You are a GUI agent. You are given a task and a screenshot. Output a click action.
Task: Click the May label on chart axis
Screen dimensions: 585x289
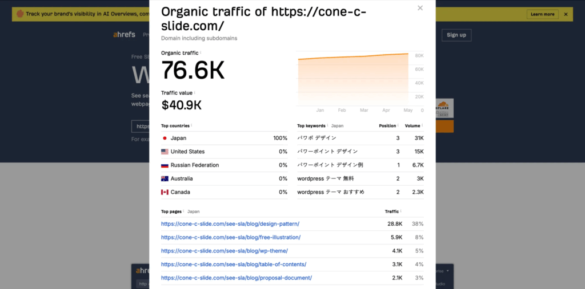coord(408,110)
